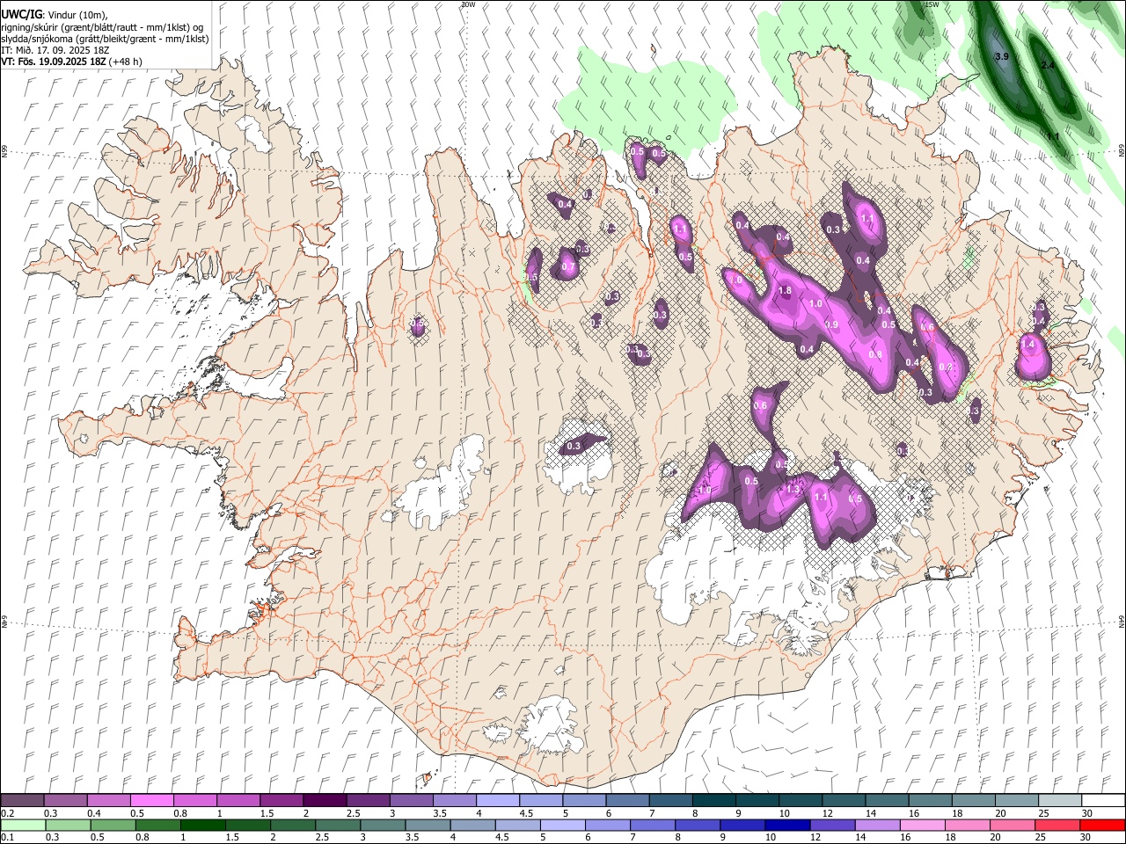This screenshot has height=844, width=1126.
Task: Click the darkest purple swatch between 2 and 2.5
Action: click(325, 800)
